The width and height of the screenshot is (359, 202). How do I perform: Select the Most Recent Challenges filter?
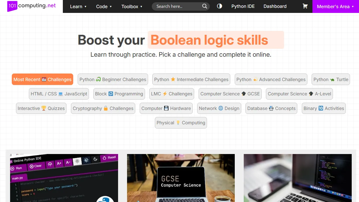pos(42,79)
